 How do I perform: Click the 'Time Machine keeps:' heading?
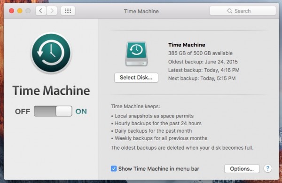coord(135,106)
